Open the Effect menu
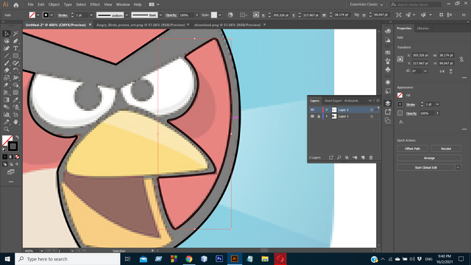The width and height of the screenshot is (471, 265). 95,4
